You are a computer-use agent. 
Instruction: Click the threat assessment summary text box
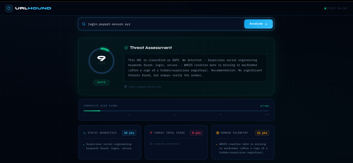(x=195, y=68)
